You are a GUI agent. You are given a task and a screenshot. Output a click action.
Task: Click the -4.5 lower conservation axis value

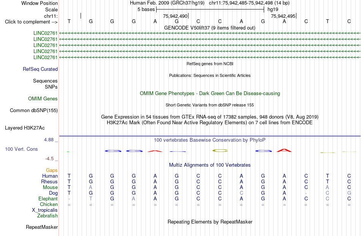coord(49,159)
